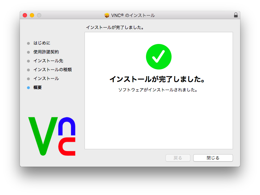Click the blue bullet beside 概要

click(x=28, y=88)
